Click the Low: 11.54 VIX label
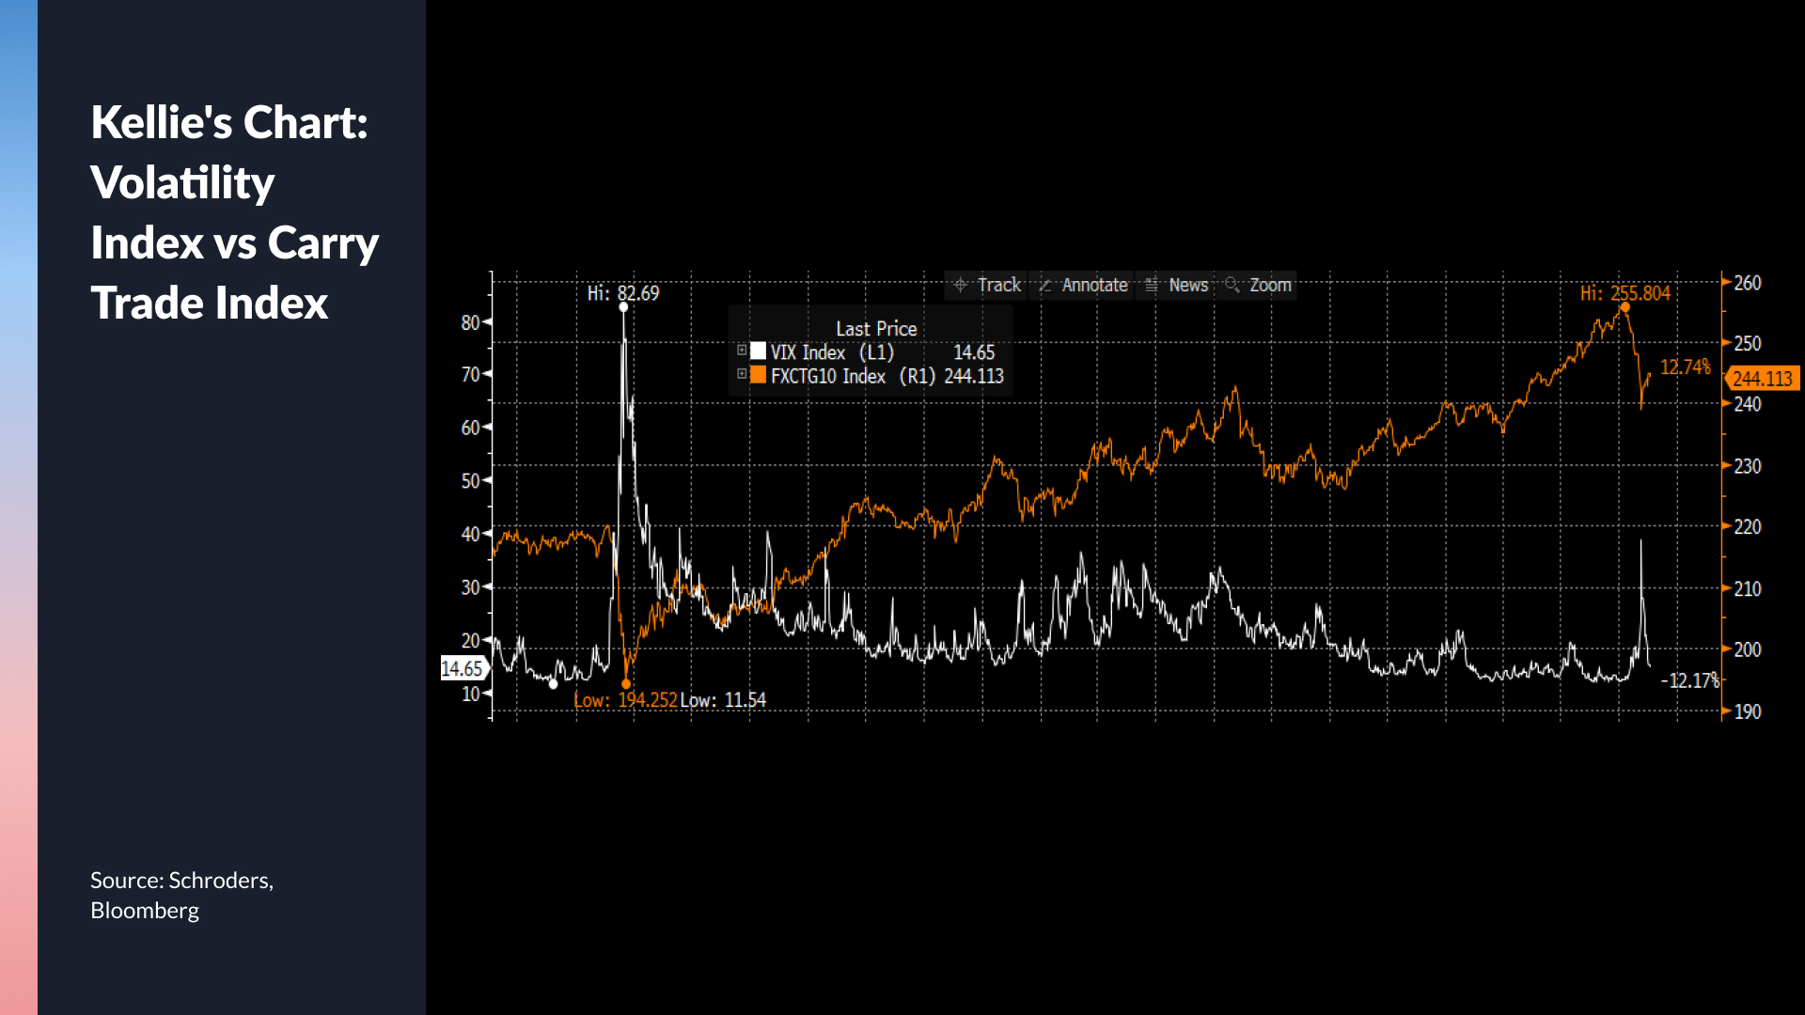 (x=723, y=700)
